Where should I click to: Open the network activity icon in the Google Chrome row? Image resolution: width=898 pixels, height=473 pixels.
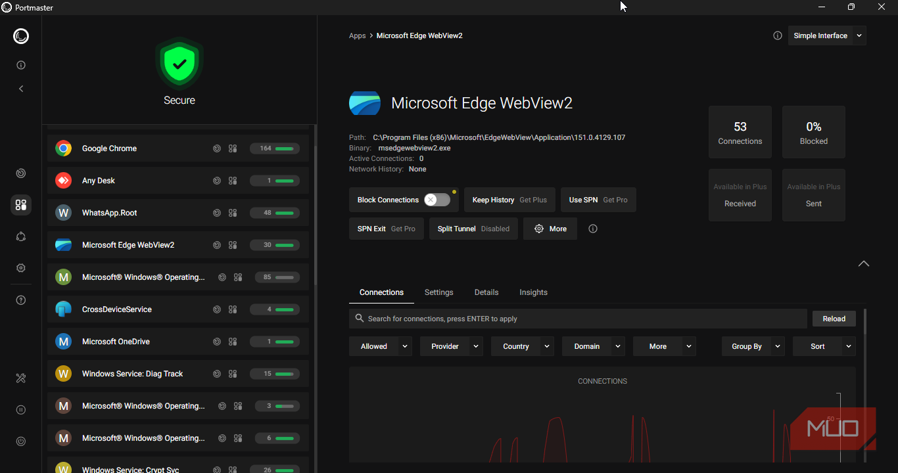coord(217,148)
